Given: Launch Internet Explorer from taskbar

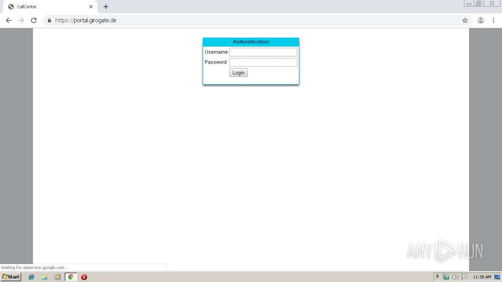Looking at the screenshot, I should coord(31,277).
